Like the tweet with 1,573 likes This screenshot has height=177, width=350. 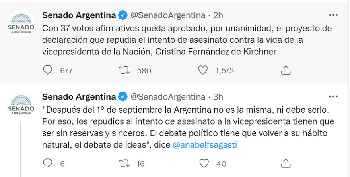coord(203,70)
